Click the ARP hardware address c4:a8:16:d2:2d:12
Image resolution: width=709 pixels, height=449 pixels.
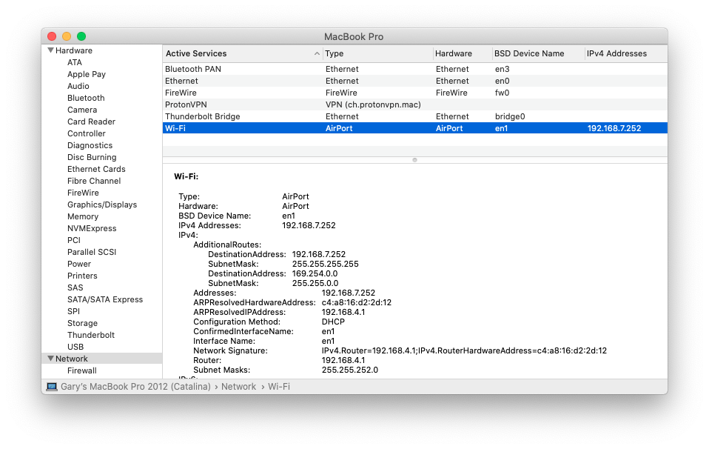pos(357,302)
